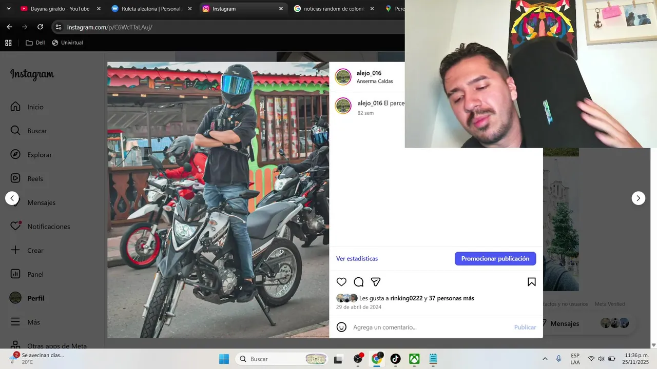Open rinking0222 liker profile

(x=406, y=298)
